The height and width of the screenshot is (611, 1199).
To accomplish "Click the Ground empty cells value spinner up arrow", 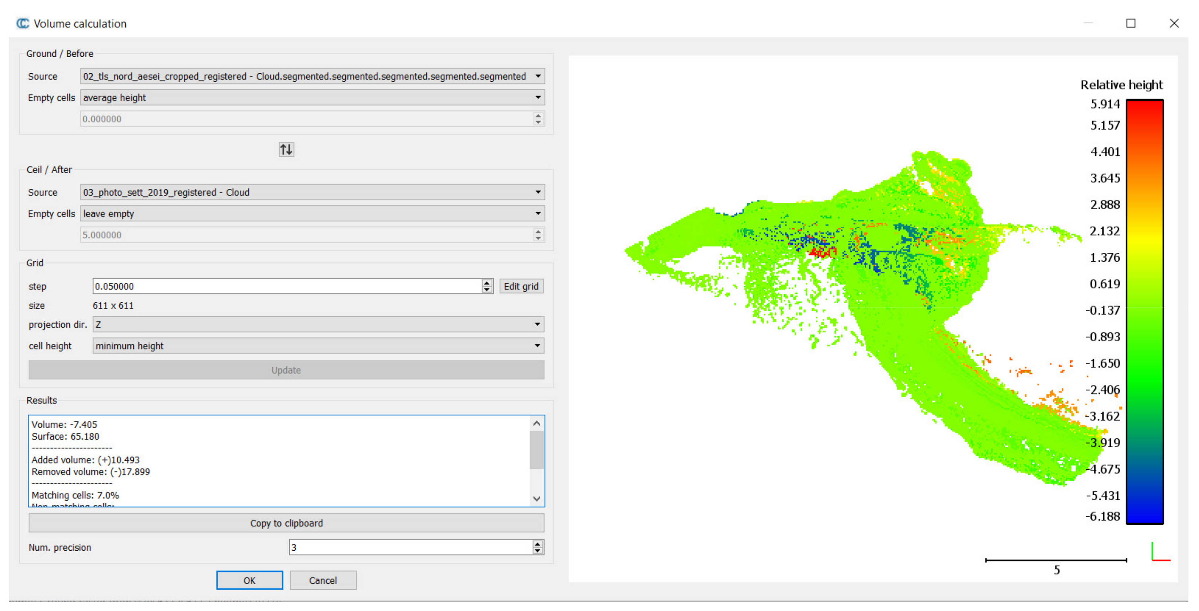I will click(x=537, y=116).
